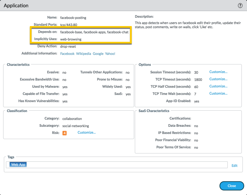Click the Used by Malware yes value
This screenshot has width=247, height=195.
[65, 87]
